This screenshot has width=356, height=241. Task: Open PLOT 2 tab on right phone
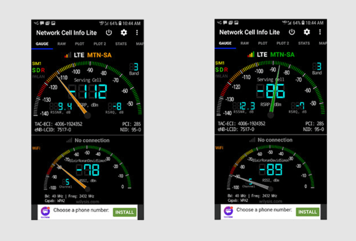[x=283, y=43]
